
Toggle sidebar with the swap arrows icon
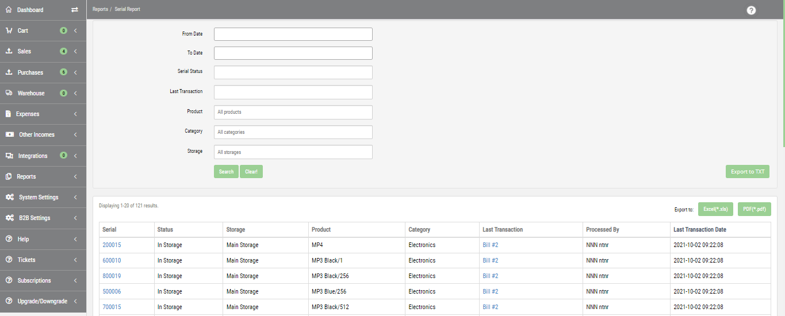74,10
